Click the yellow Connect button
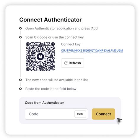Screen dimensions: 140x140 [x=103, y=114]
